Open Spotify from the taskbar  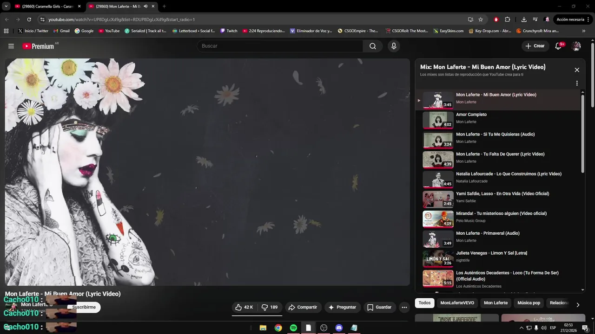tap(293, 328)
